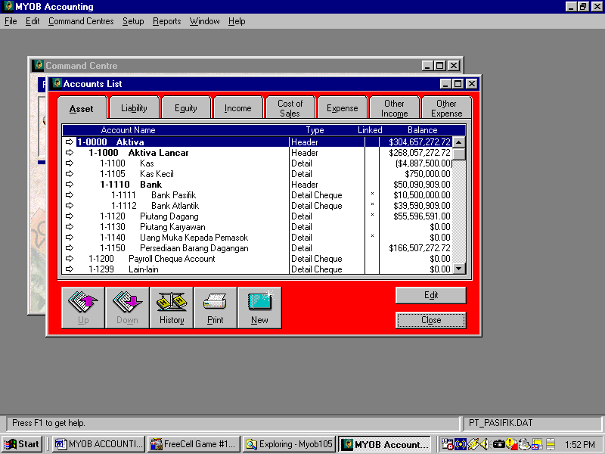This screenshot has height=454, width=605.
Task: Click accounts list scrollbar down arrow
Action: (459, 269)
